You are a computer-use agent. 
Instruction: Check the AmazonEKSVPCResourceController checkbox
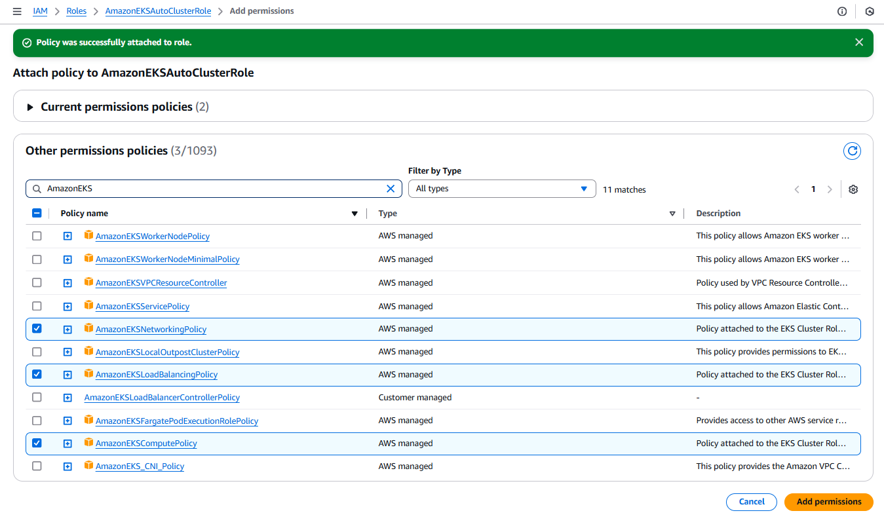tap(37, 283)
